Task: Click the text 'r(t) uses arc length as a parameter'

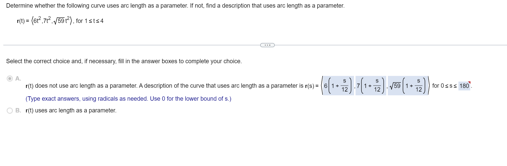Action: (71, 110)
